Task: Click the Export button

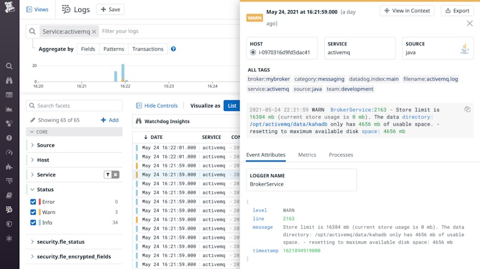Action: click(457, 11)
